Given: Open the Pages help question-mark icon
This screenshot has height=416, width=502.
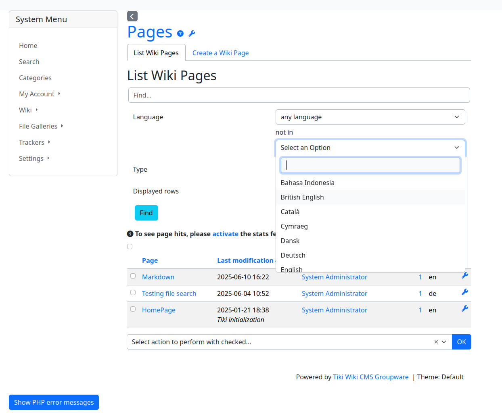Looking at the screenshot, I should [180, 33].
